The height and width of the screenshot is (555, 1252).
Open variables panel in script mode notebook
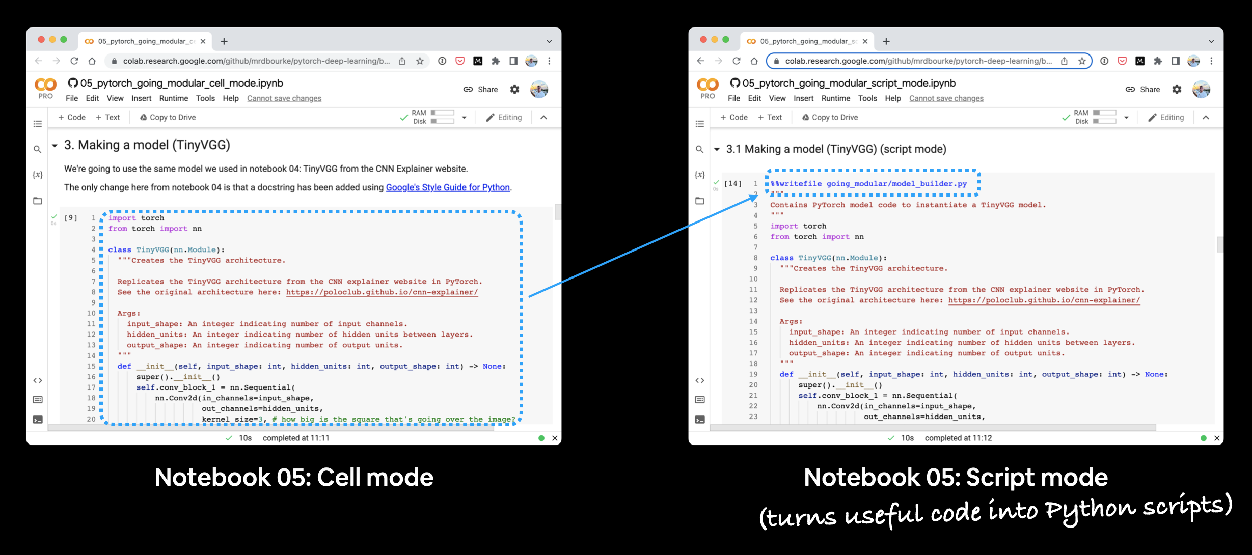tap(700, 175)
